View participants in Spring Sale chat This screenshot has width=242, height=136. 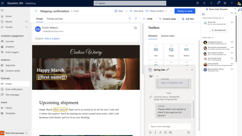151,76
